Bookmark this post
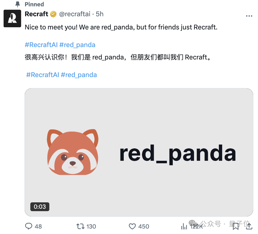 (236, 227)
